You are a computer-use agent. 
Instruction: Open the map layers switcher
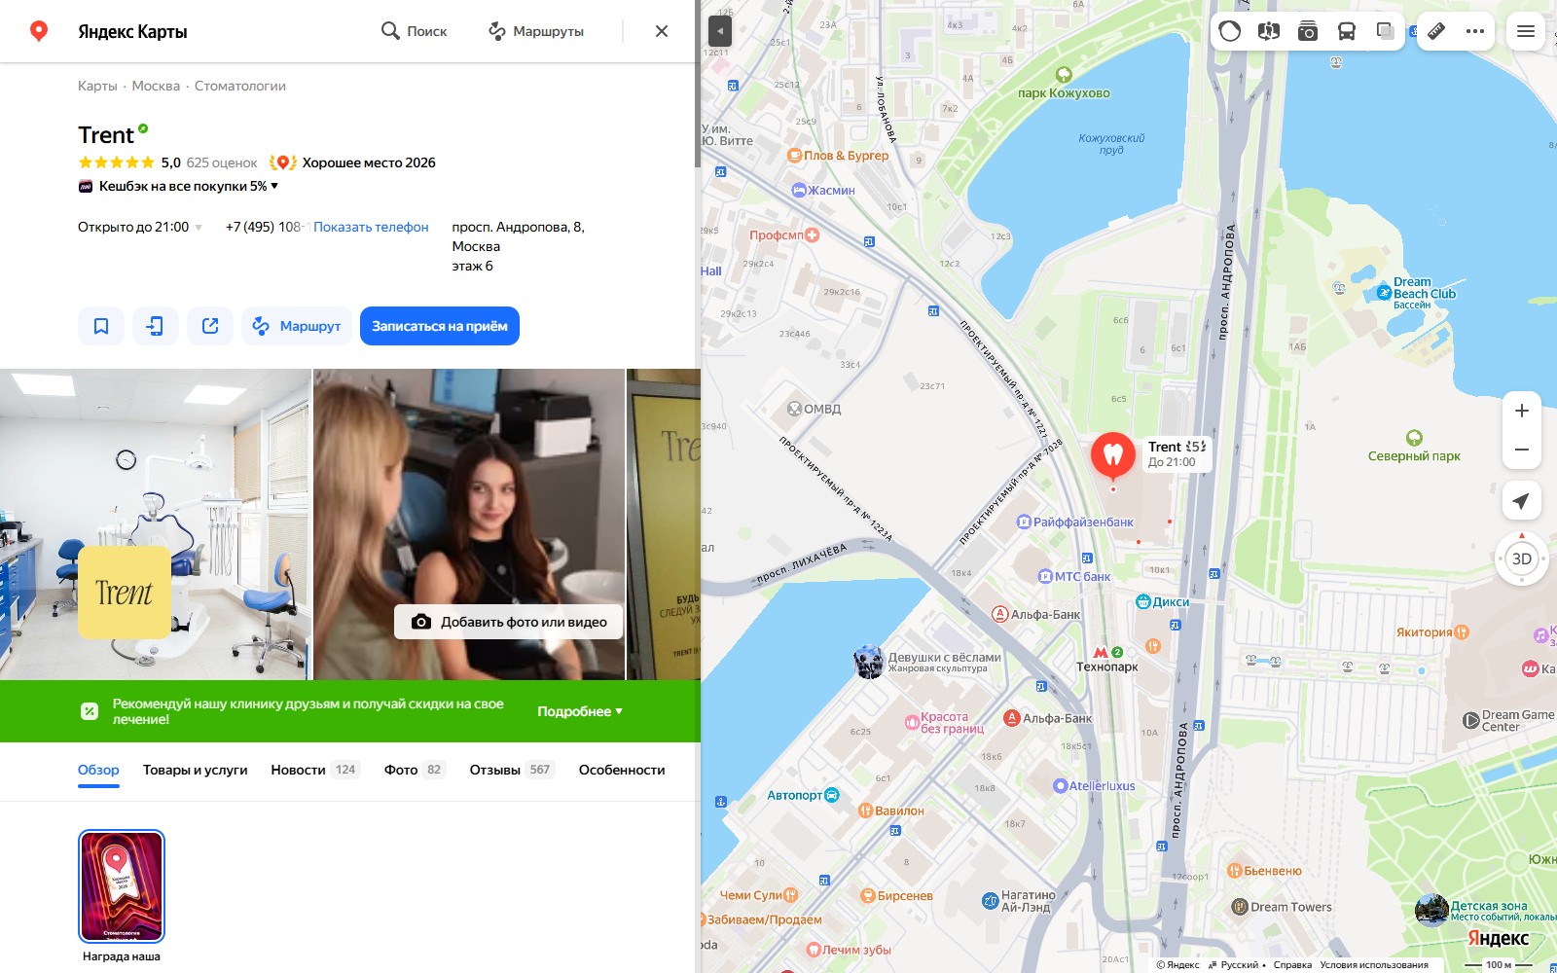tap(1386, 31)
